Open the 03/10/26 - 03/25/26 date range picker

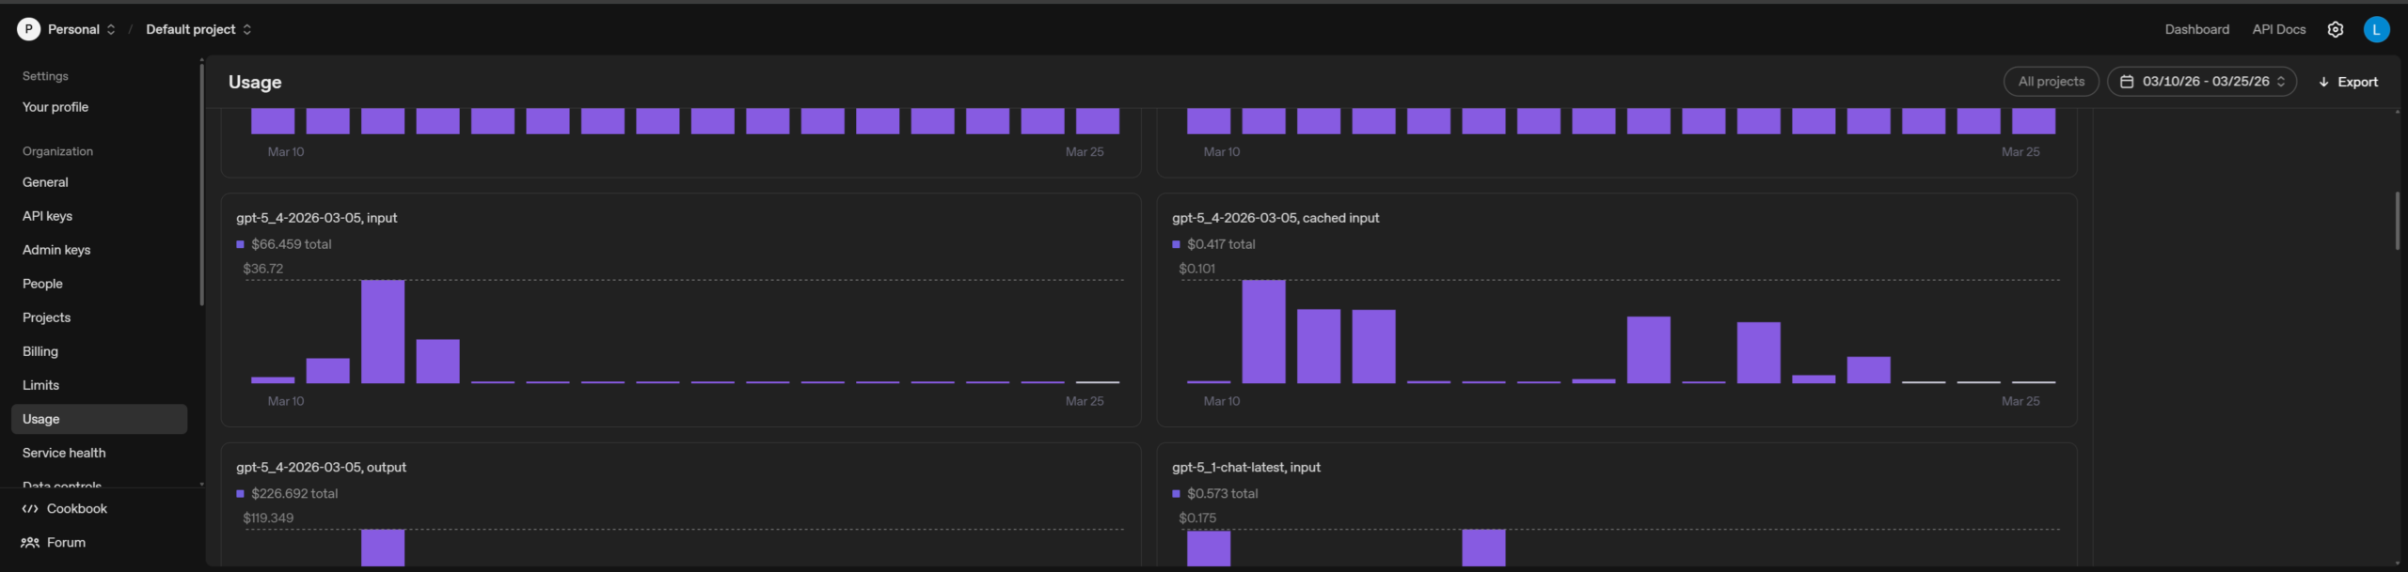(x=2202, y=82)
